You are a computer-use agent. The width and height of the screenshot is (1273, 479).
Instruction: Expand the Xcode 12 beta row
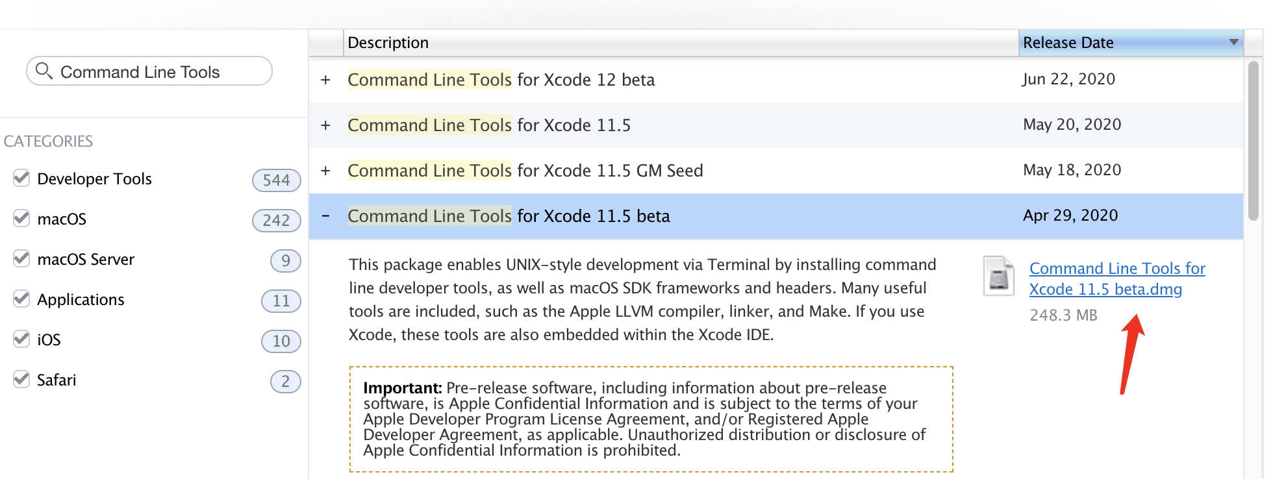pyautogui.click(x=326, y=80)
